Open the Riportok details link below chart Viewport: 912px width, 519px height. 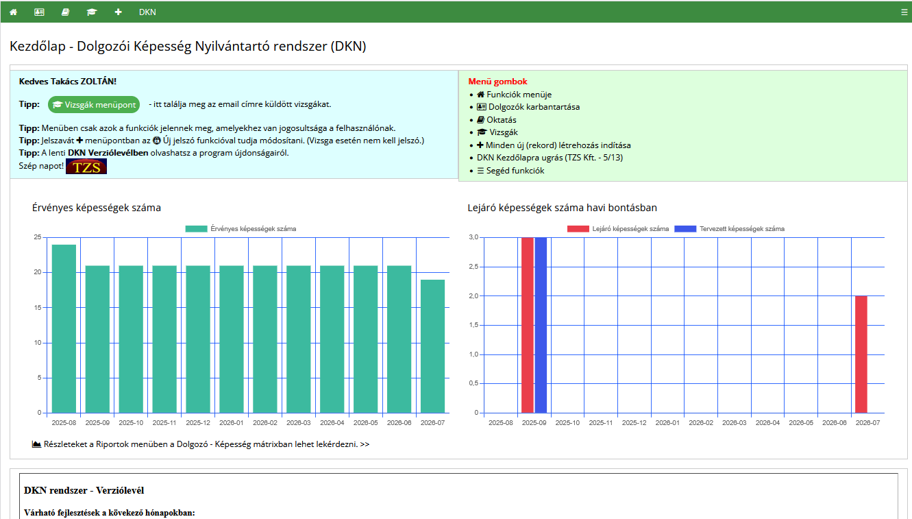pyautogui.click(x=206, y=444)
